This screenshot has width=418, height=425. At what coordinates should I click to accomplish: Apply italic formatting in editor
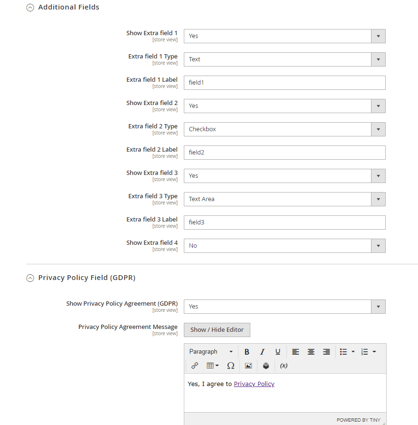(262, 352)
